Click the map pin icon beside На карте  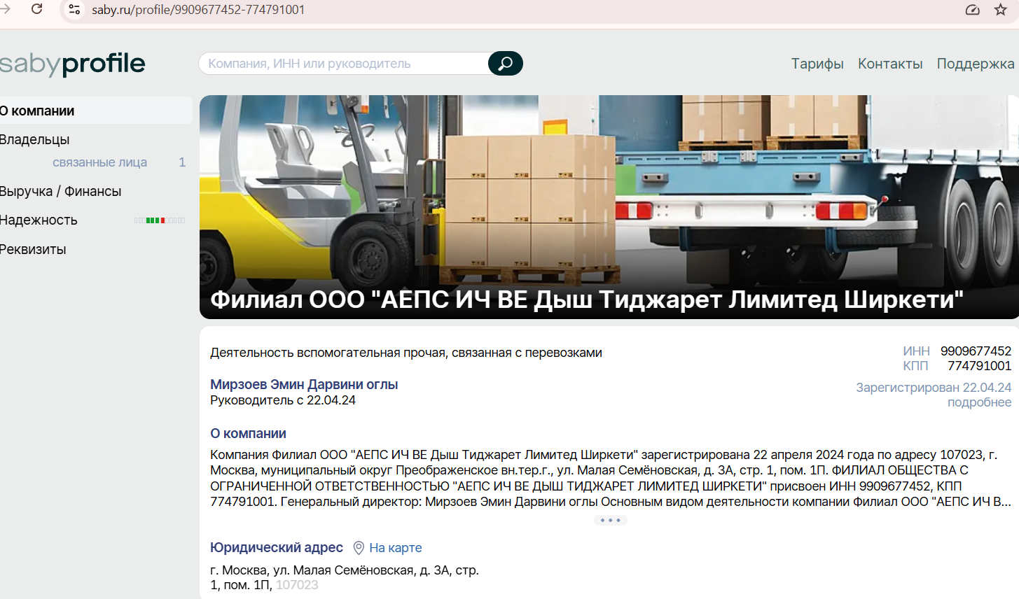coord(359,548)
